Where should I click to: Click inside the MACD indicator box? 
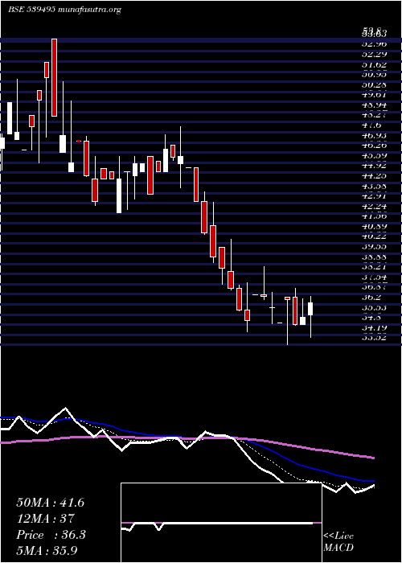pos(221,523)
